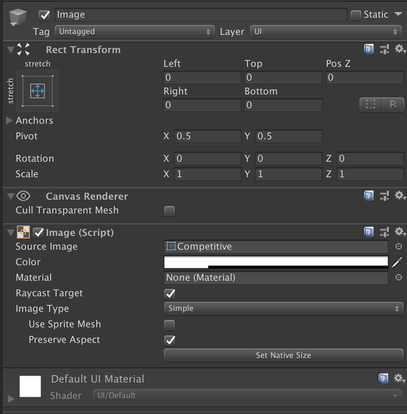407x414 pixels.
Task: Pick color with the eyedropper tool
Action: click(x=397, y=262)
